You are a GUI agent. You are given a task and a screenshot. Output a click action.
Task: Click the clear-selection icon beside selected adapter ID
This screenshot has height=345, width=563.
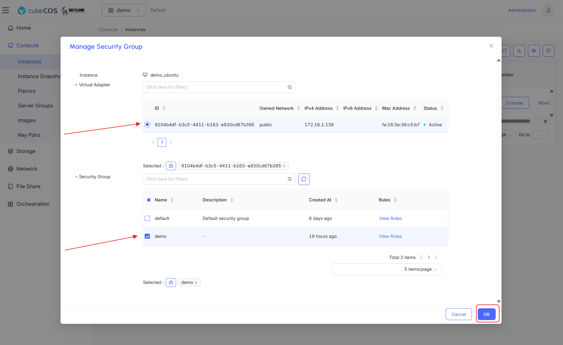coord(171,166)
